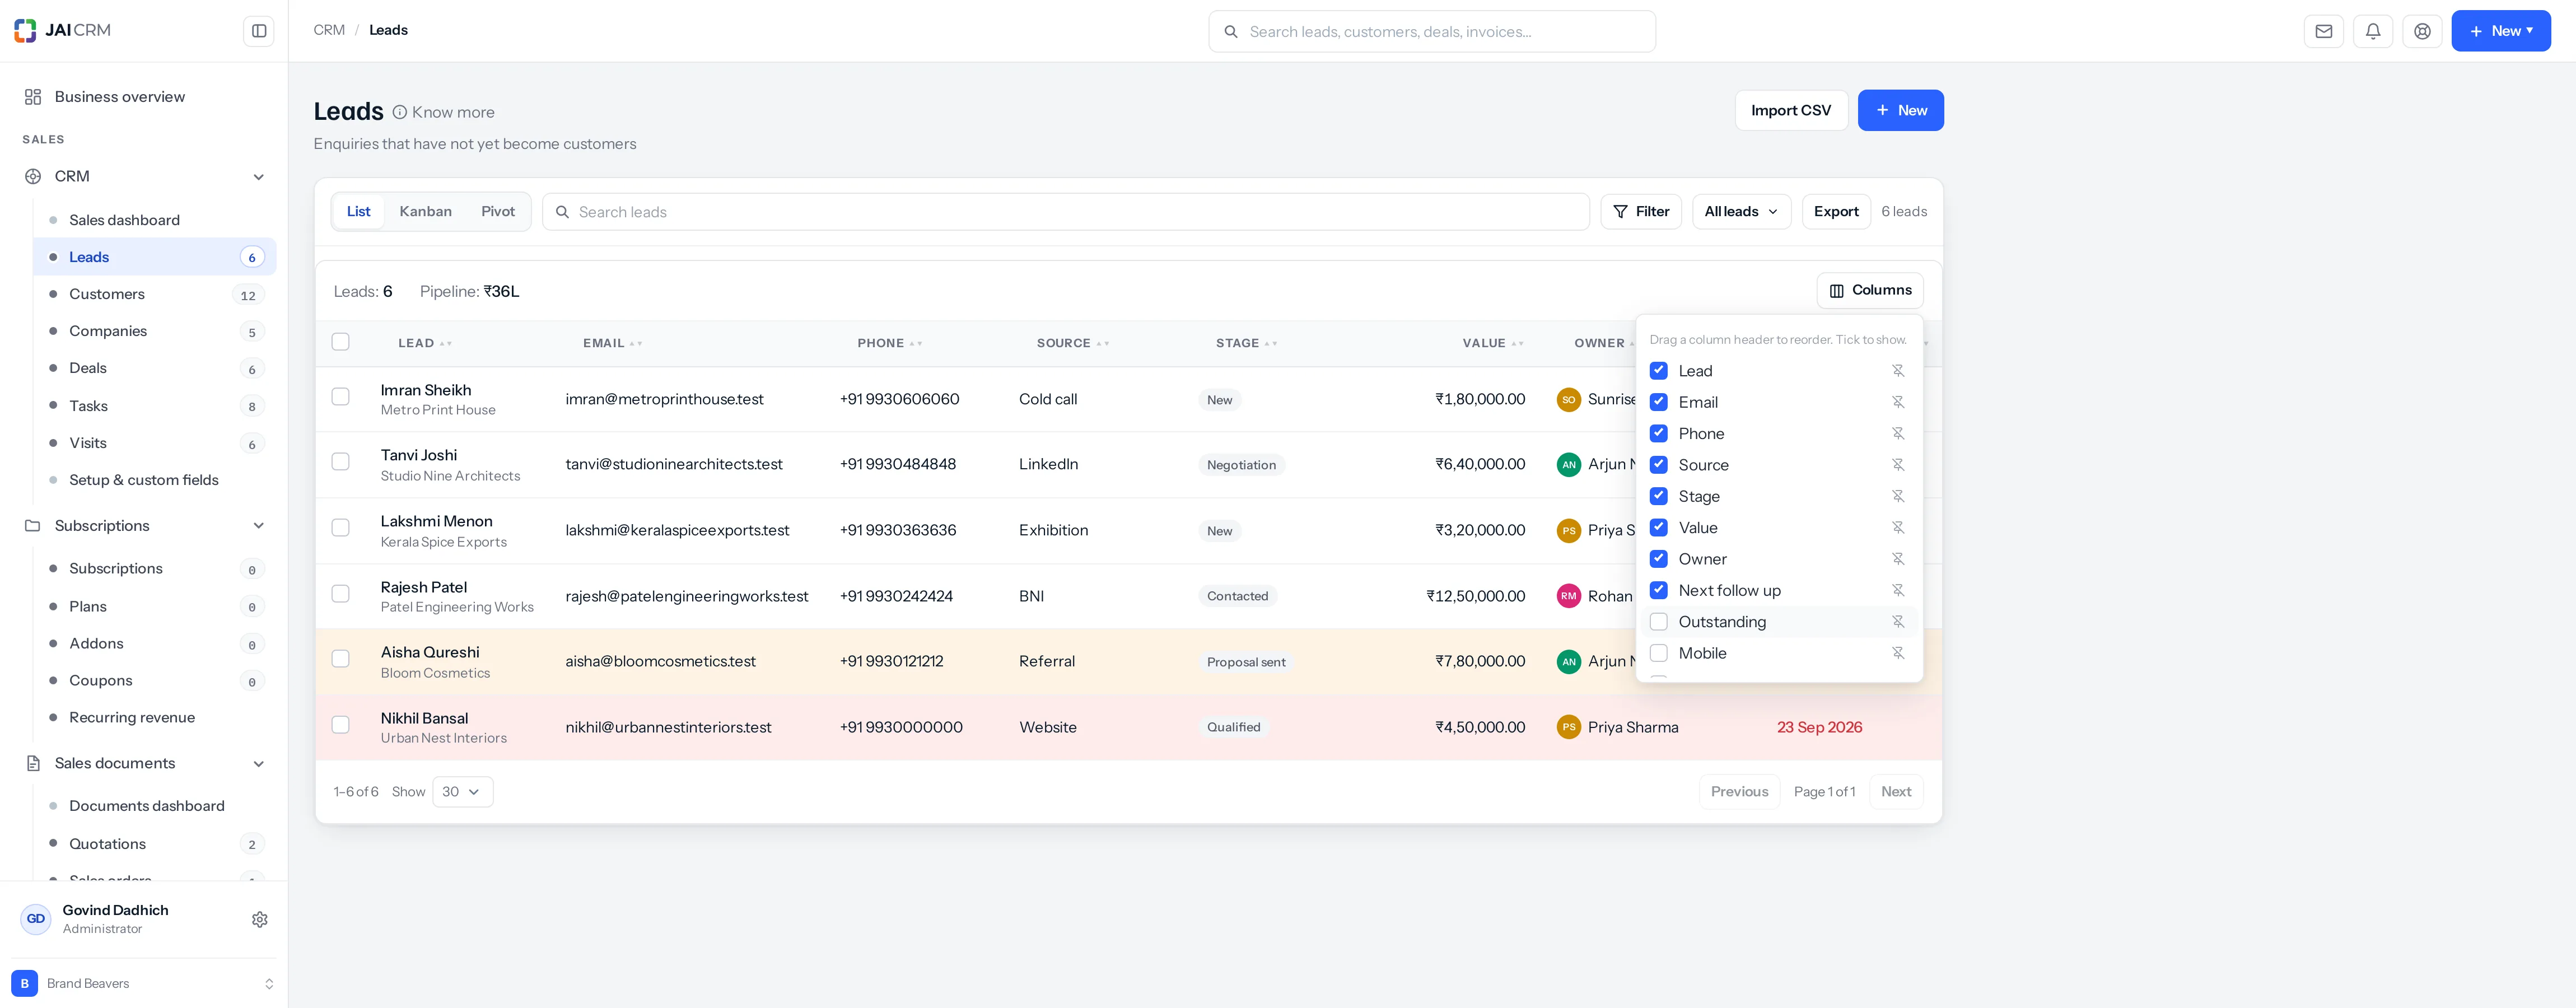Open the notifications bell
The height and width of the screenshot is (1008, 2576).
(2373, 31)
